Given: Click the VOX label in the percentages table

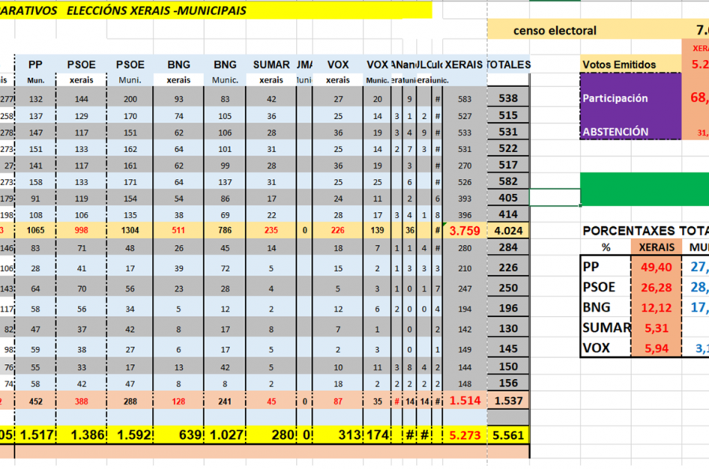Looking at the screenshot, I should coord(606,348).
